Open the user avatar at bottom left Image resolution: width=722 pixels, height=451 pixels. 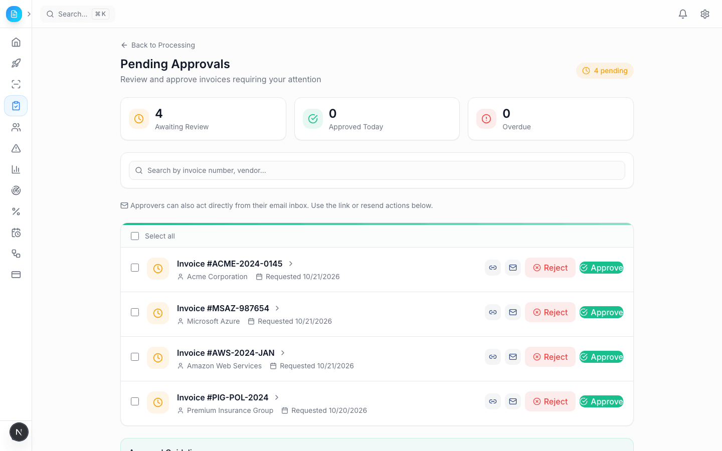[x=19, y=432]
